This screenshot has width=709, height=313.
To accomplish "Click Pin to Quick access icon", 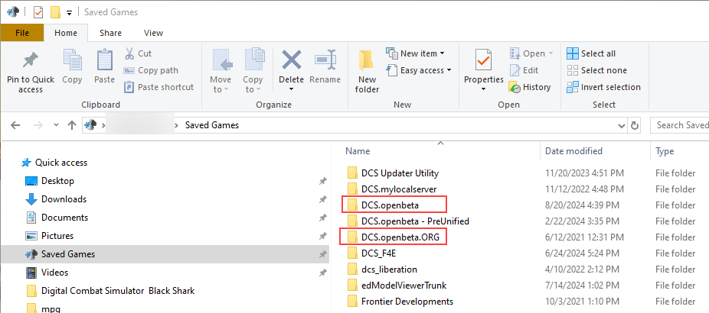I will pos(31,61).
